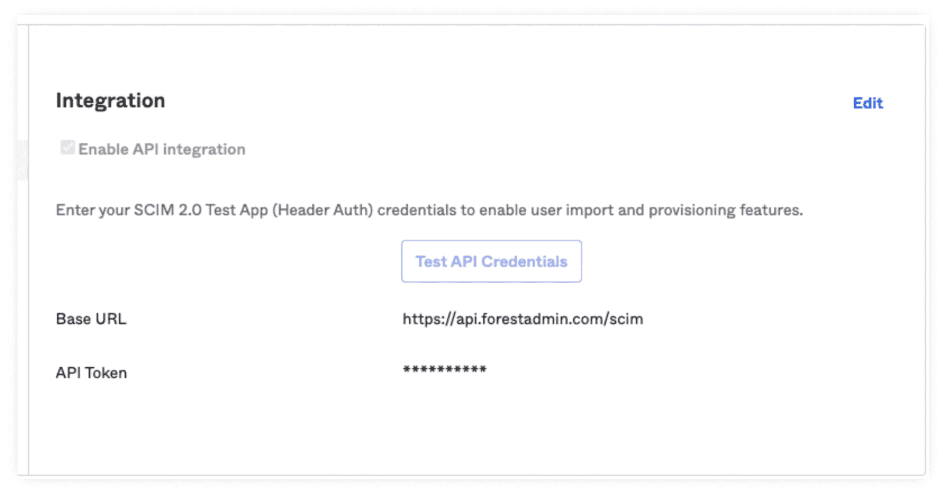The height and width of the screenshot is (495, 943).
Task: Toggle the Enable API integration checkbox
Action: [67, 148]
